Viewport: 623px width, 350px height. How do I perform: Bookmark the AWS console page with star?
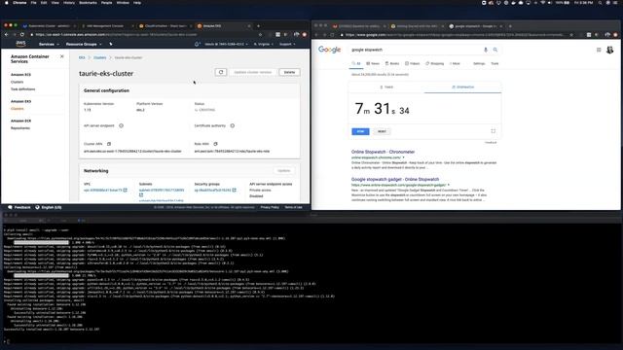click(x=260, y=35)
